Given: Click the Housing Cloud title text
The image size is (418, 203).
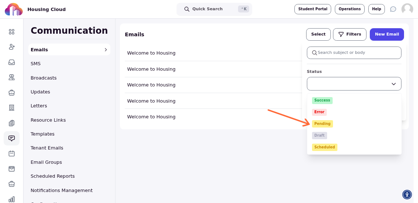Looking at the screenshot, I should coord(46,10).
